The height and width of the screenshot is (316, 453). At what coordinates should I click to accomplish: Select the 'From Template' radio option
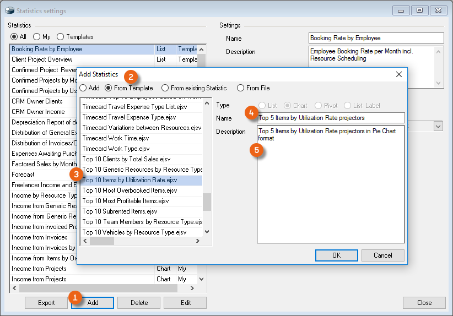(x=109, y=88)
